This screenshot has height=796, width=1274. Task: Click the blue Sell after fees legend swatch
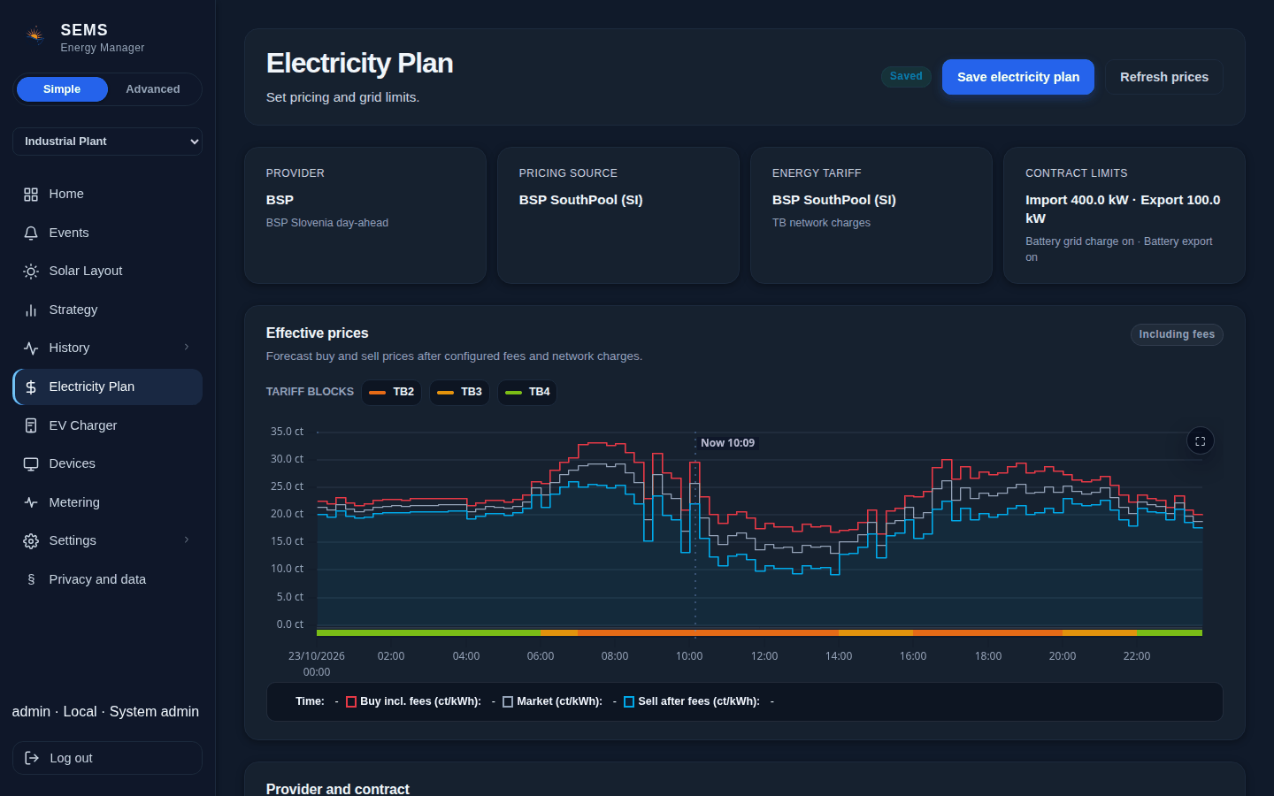click(x=629, y=702)
